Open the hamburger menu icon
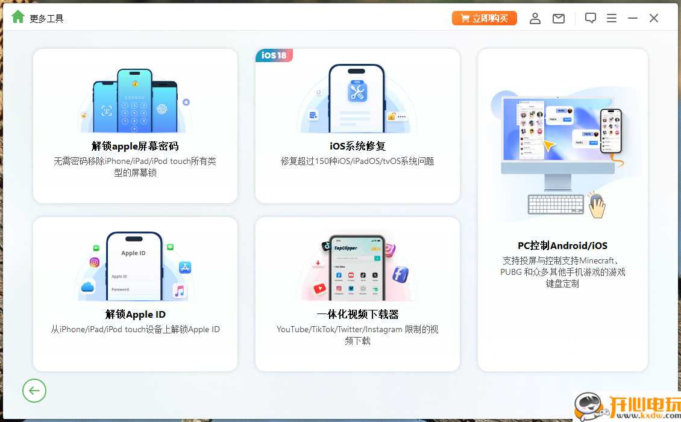Viewport: 681px width, 422px height. 612,17
